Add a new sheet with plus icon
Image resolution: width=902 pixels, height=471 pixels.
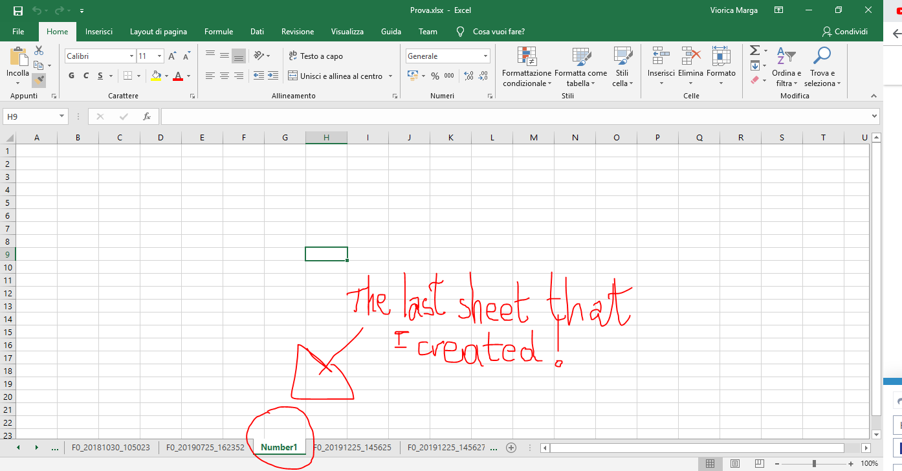pyautogui.click(x=511, y=448)
